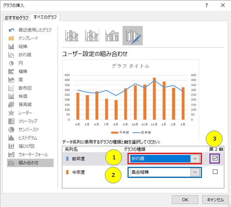Choose the 等高線 surface chart icon
The image size is (231, 207).
(x=11, y=105)
